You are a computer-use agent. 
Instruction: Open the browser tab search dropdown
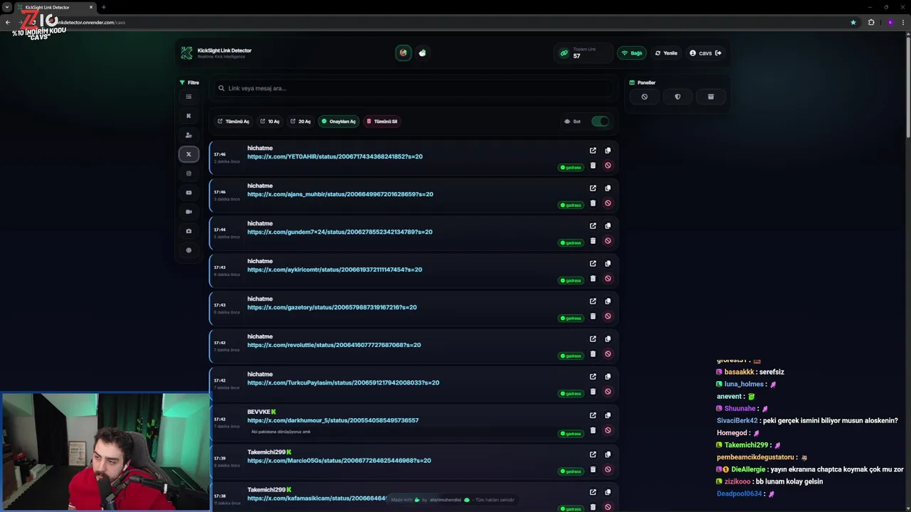(7, 7)
